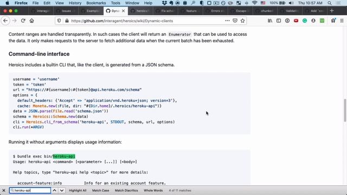Viewport: 347px width, 195px height.
Task: Switch to the 'Escape' tab
Action: coord(240,11)
